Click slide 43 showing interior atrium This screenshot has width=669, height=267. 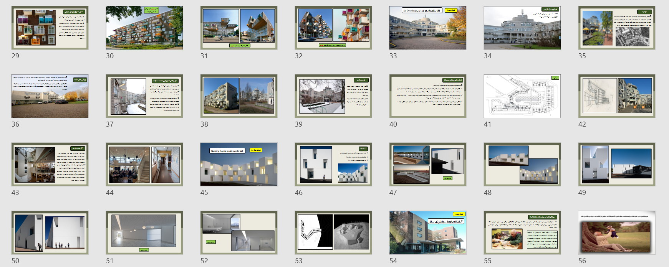point(50,164)
